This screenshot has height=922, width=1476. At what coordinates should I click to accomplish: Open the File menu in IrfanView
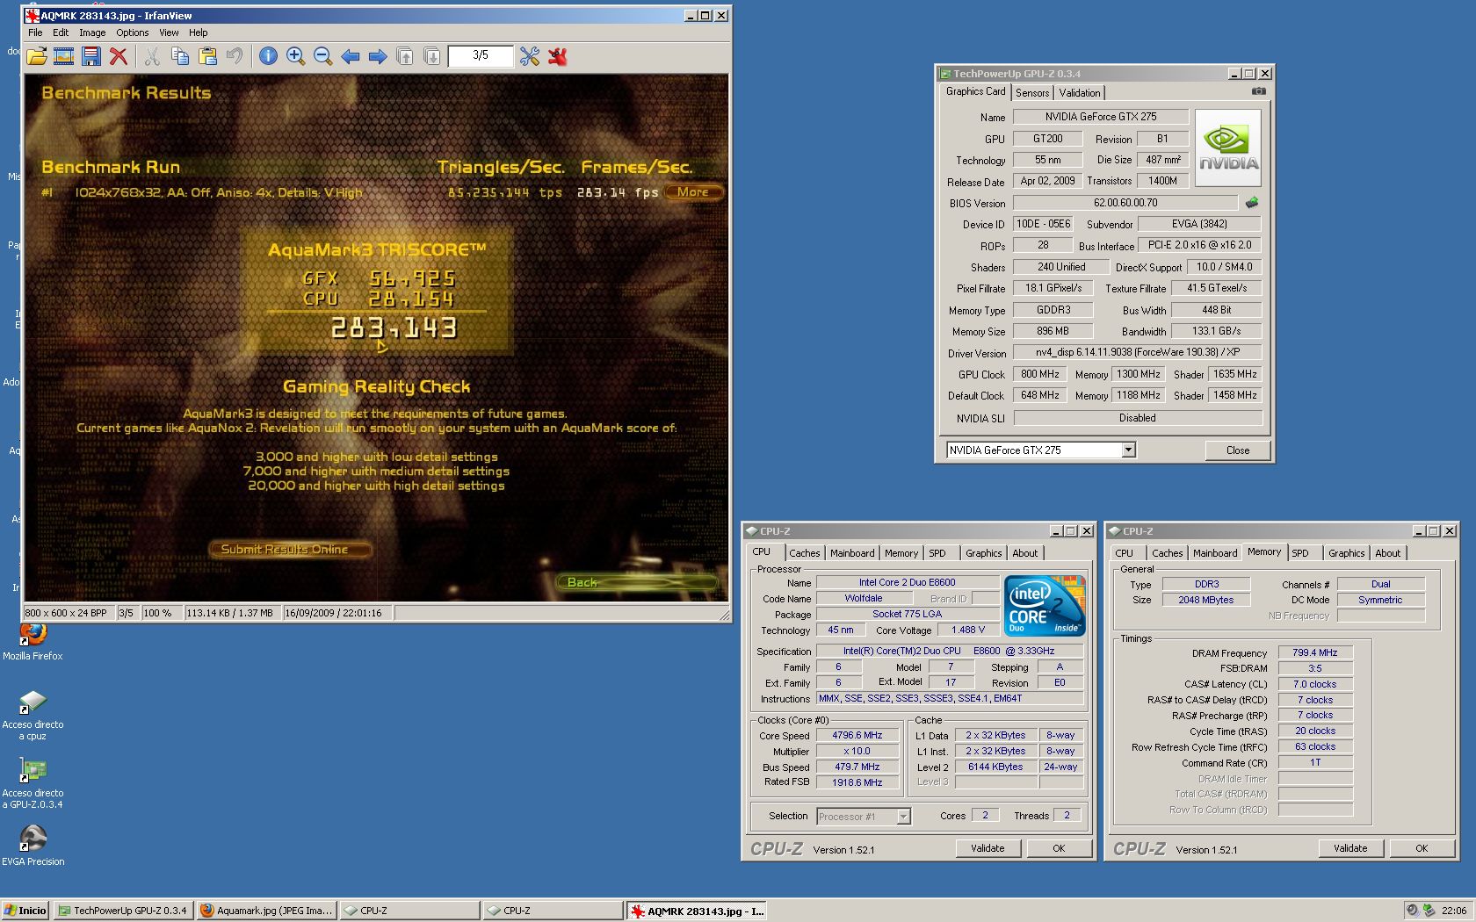[x=35, y=32]
